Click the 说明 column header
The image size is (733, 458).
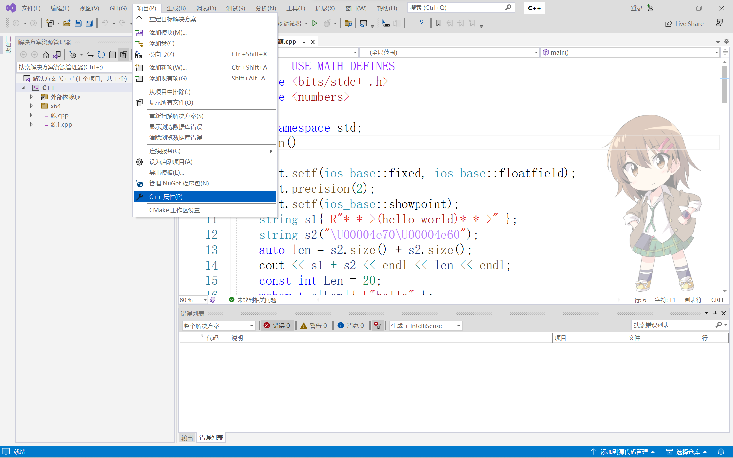coord(391,338)
